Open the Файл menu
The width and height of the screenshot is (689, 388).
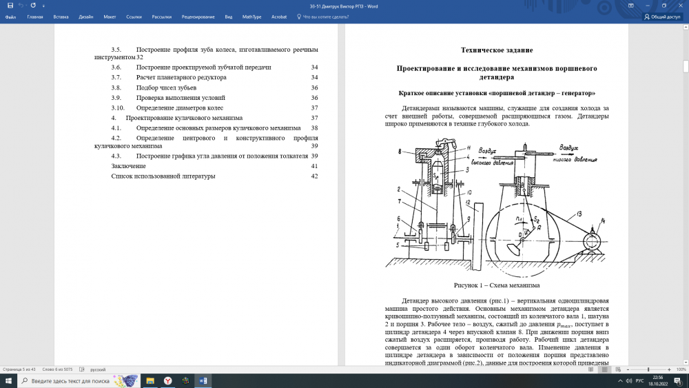[x=10, y=17]
